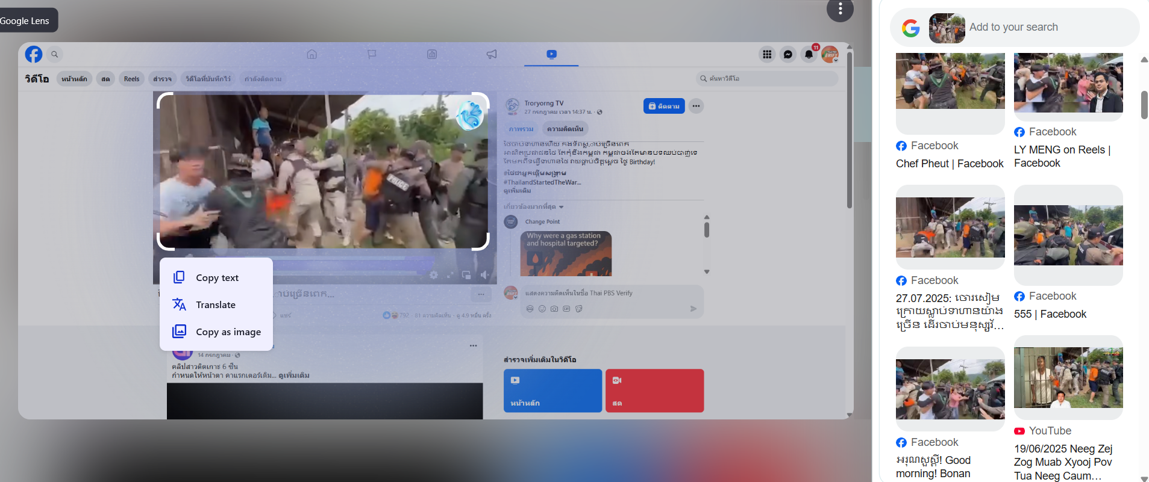1149x482 pixels.
Task: Open the Facebook menu grid icon
Action: point(767,54)
